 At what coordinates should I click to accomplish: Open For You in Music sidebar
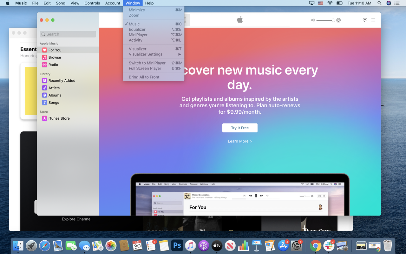[x=68, y=50]
